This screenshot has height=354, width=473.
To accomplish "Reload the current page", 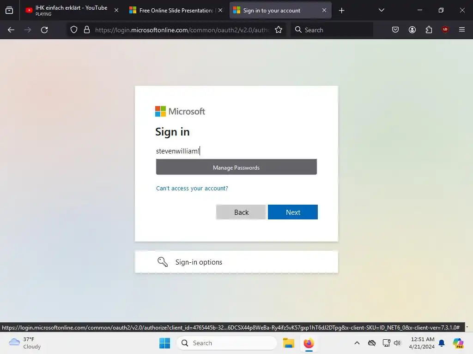I will coord(44,30).
